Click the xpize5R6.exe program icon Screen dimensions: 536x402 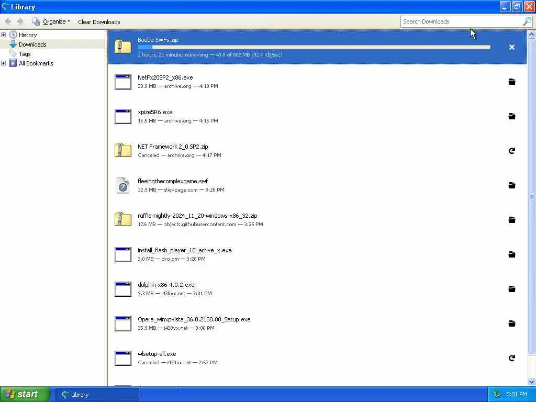point(122,116)
